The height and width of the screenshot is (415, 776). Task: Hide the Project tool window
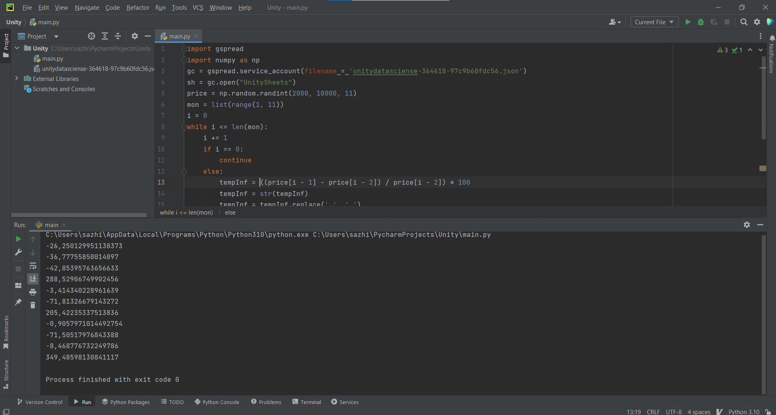pyautogui.click(x=148, y=36)
